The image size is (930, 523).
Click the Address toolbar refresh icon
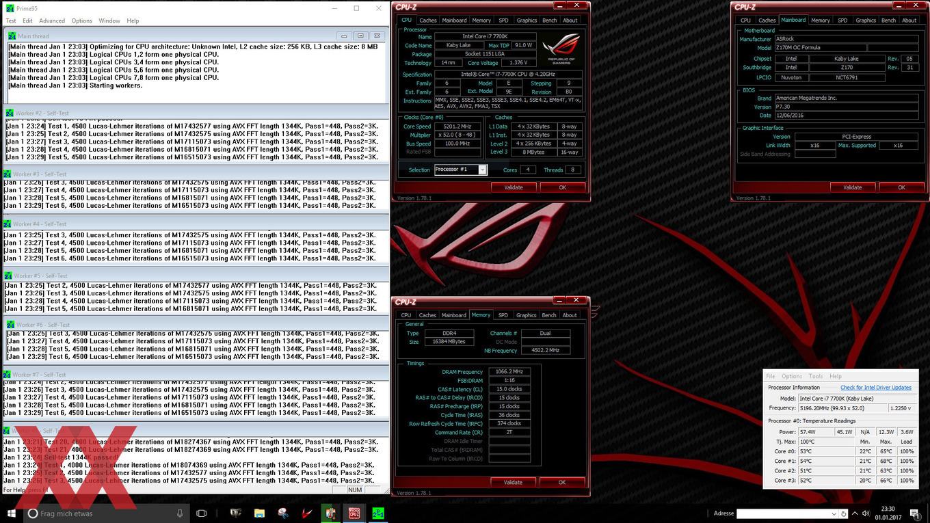[x=844, y=513]
